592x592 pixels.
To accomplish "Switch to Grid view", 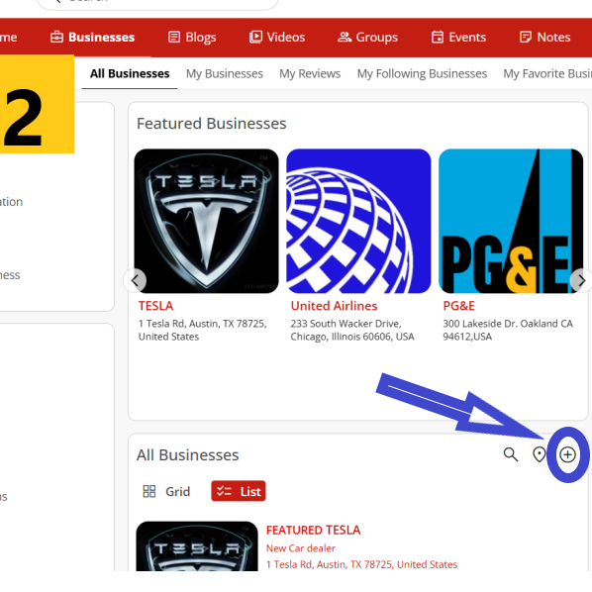I will tap(166, 491).
